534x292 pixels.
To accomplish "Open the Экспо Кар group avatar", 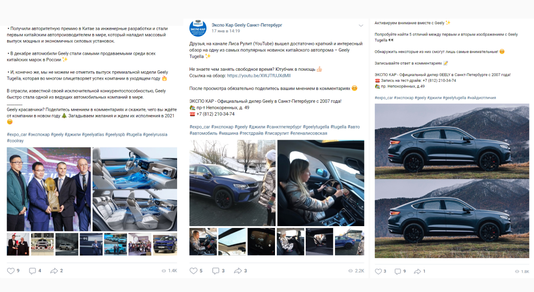I will point(198,28).
